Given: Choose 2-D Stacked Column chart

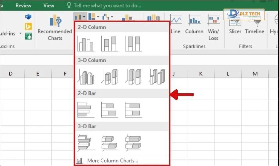Looking at the screenshot, I should (x=109, y=43).
